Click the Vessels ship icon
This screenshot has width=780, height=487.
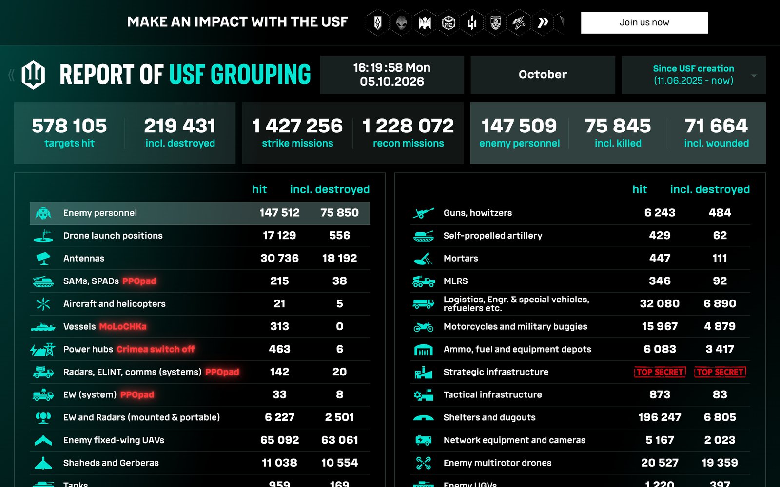tap(43, 327)
